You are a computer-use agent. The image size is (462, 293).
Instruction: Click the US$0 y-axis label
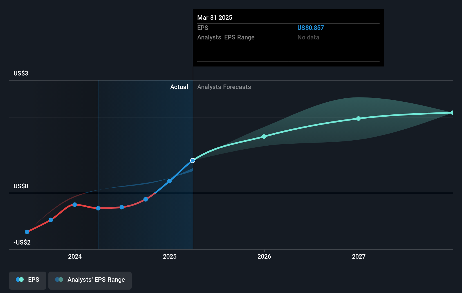(x=21, y=186)
